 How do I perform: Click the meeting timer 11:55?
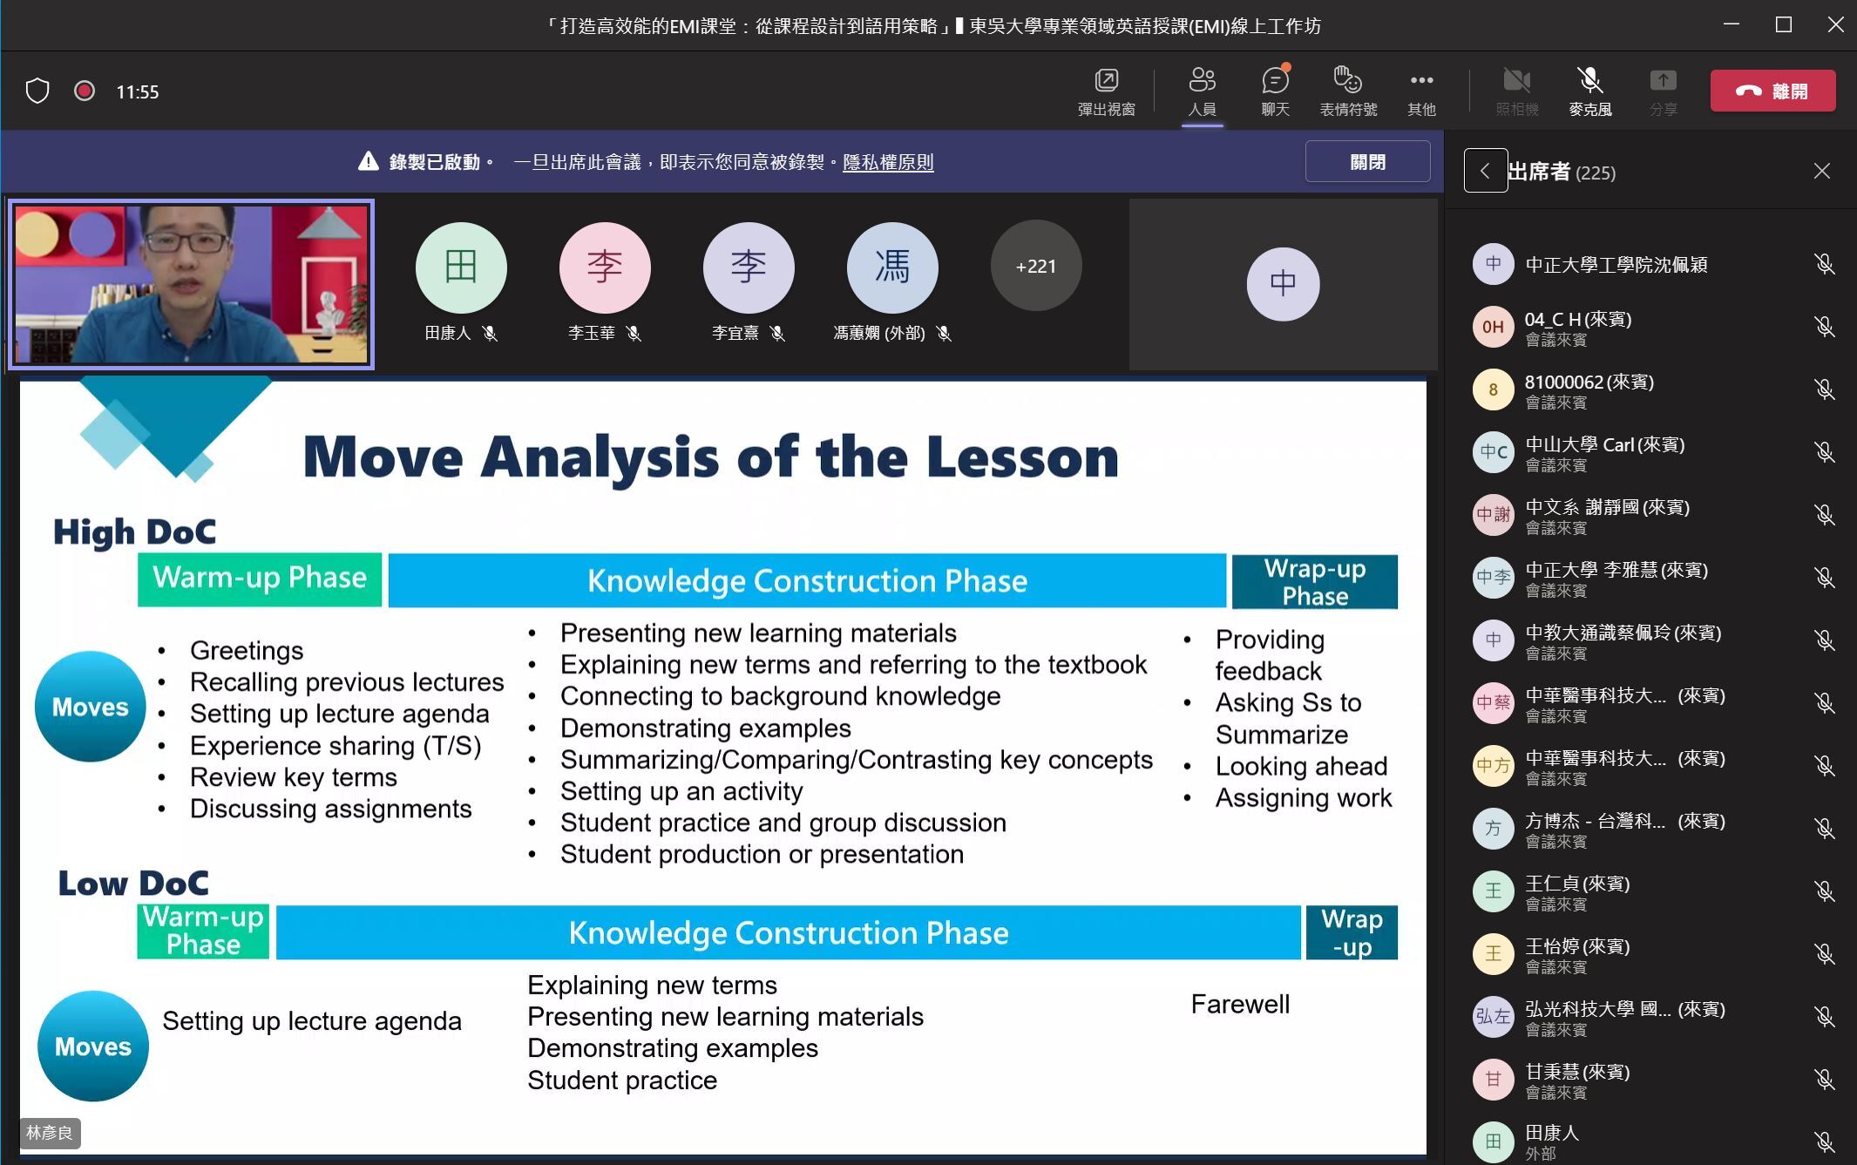(x=138, y=91)
